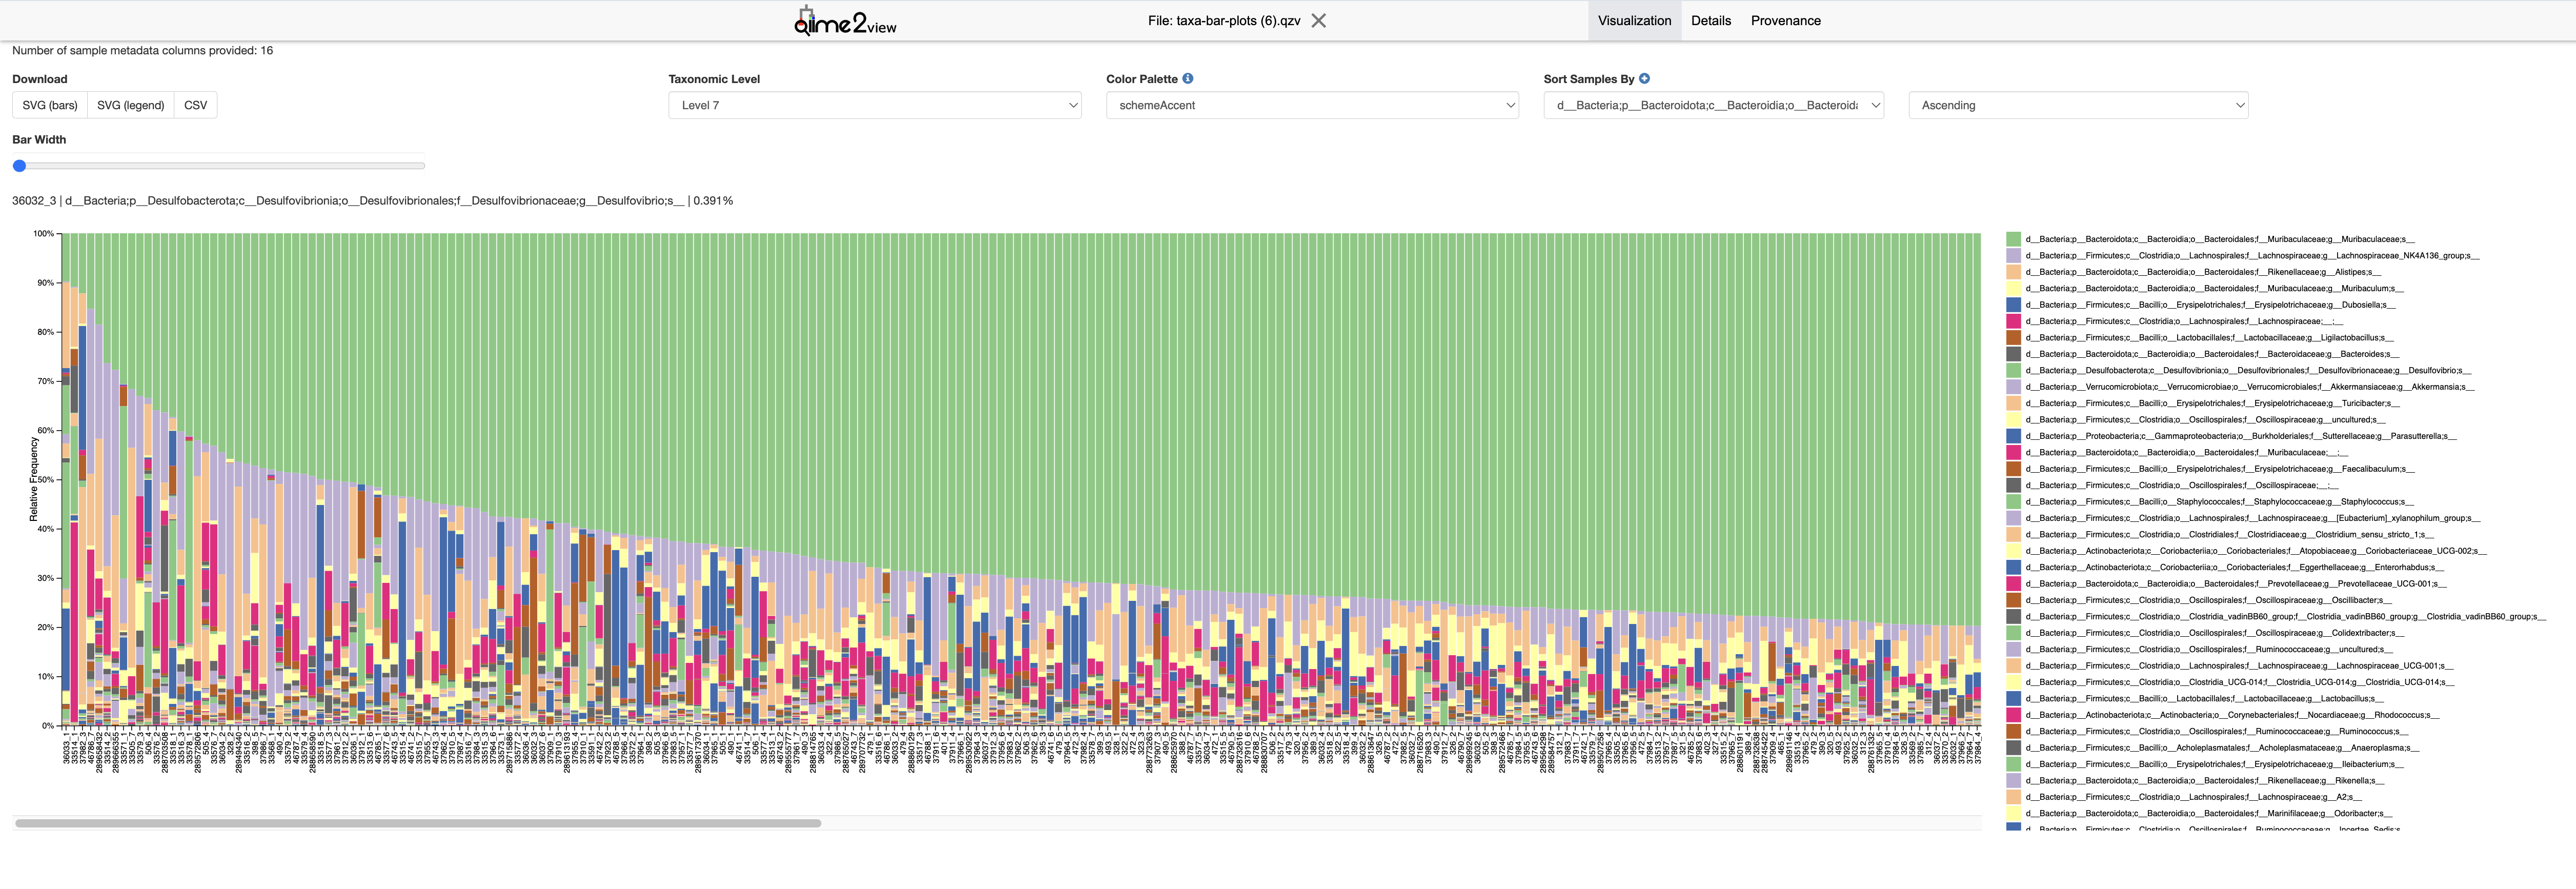2576x889 pixels.
Task: Click the Lachnospiraceae;g__A2 legend label
Action: click(x=2194, y=797)
